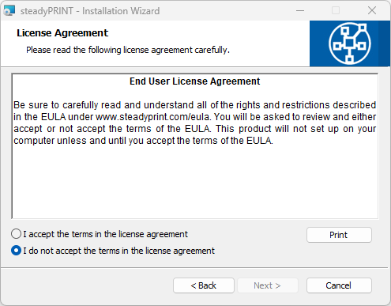Click the 'Please read the following license agreement' subtitle
This screenshot has width=391, height=306.
click(x=128, y=50)
